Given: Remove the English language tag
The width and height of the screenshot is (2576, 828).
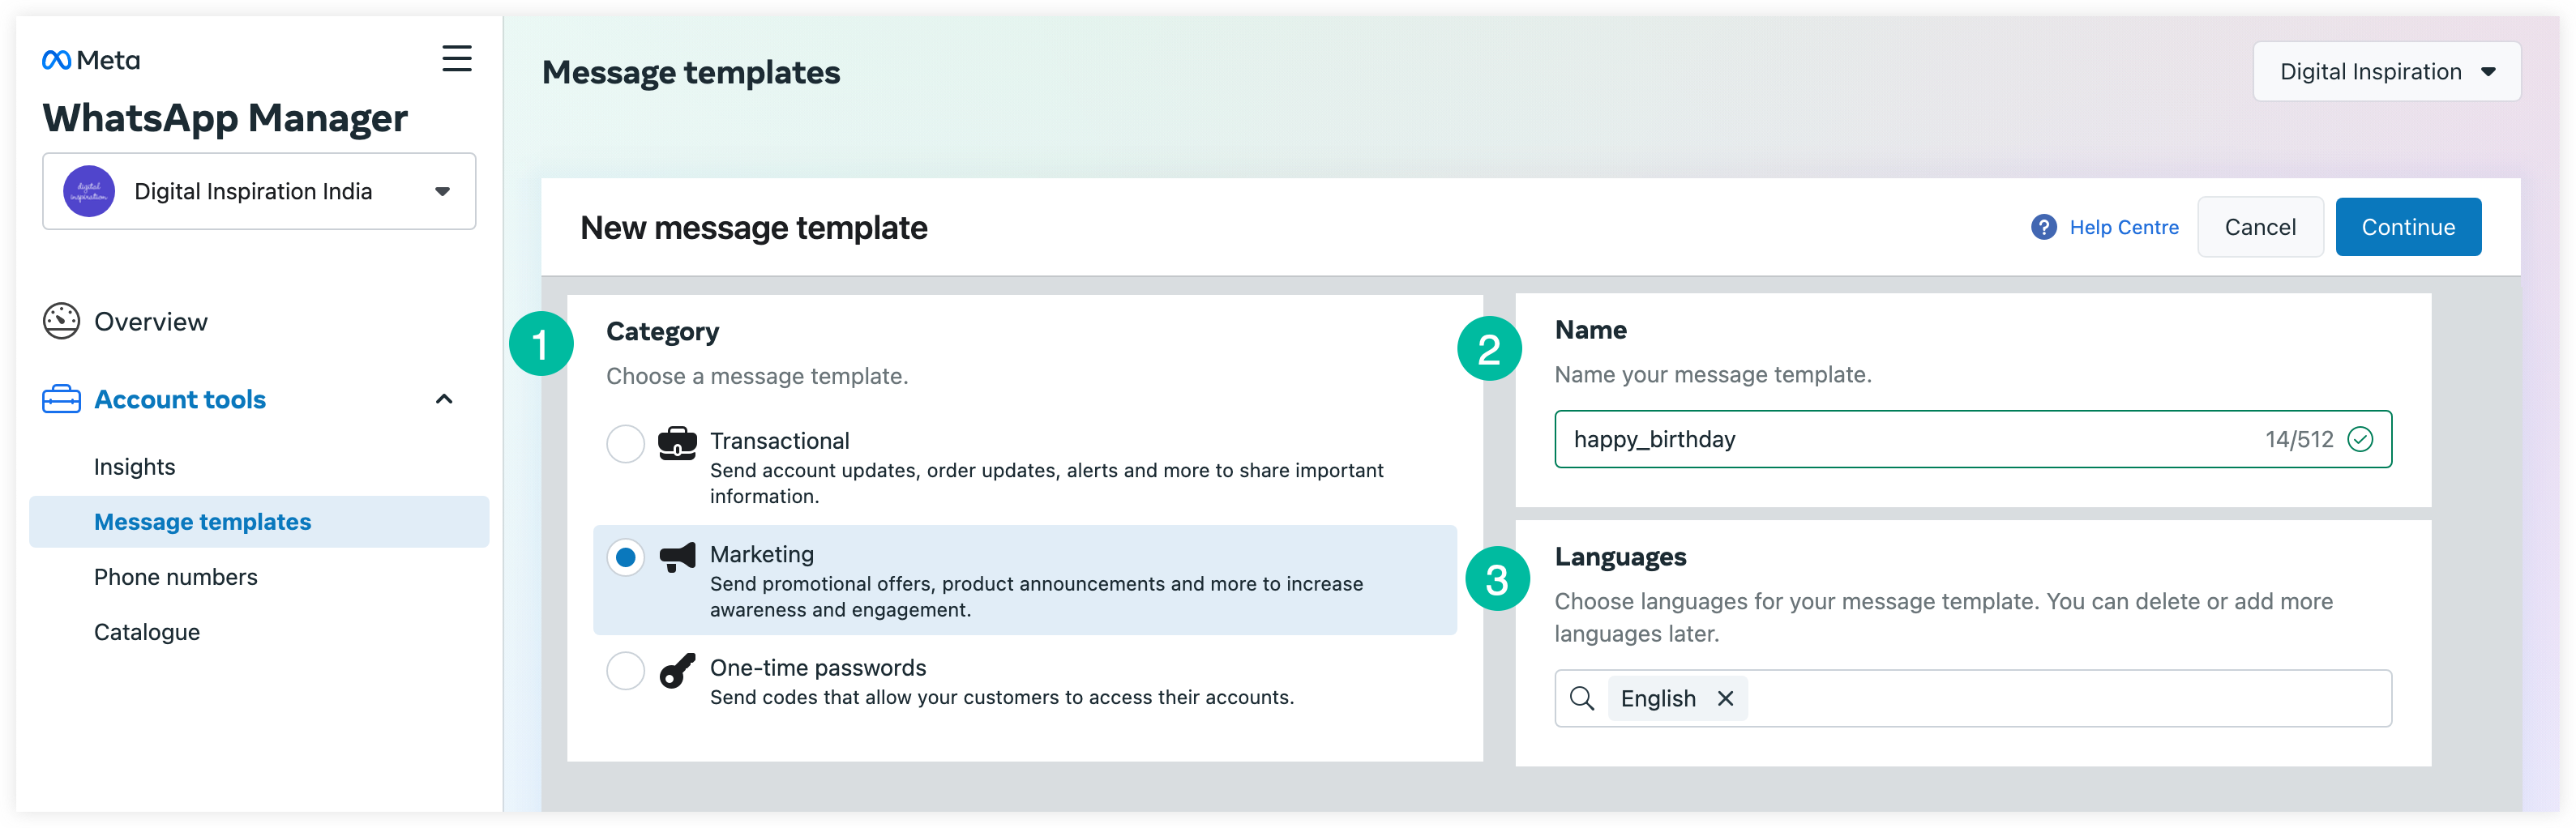Looking at the screenshot, I should coord(1725,698).
